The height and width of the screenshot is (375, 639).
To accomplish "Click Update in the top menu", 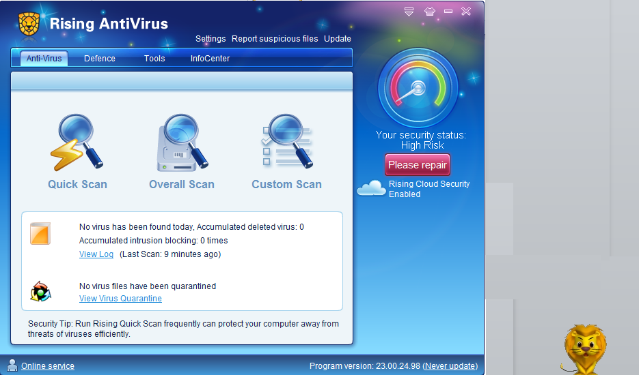I will pos(338,39).
